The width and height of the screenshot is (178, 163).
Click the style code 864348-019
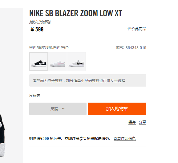tap(136, 48)
